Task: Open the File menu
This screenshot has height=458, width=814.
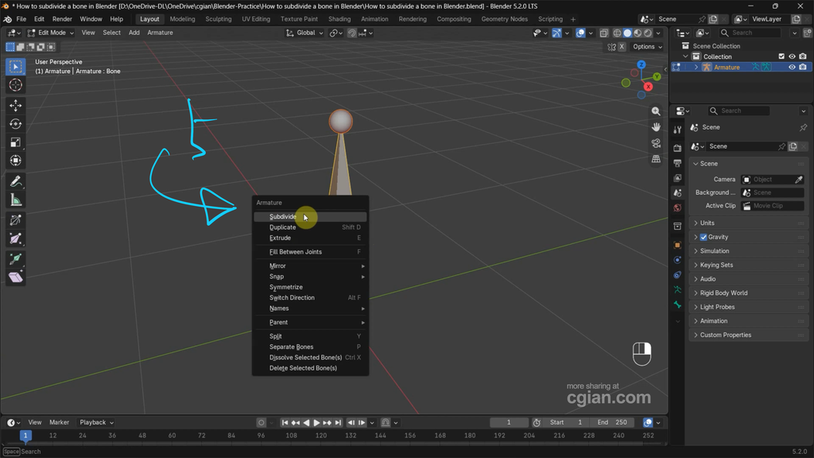Action: click(x=21, y=19)
